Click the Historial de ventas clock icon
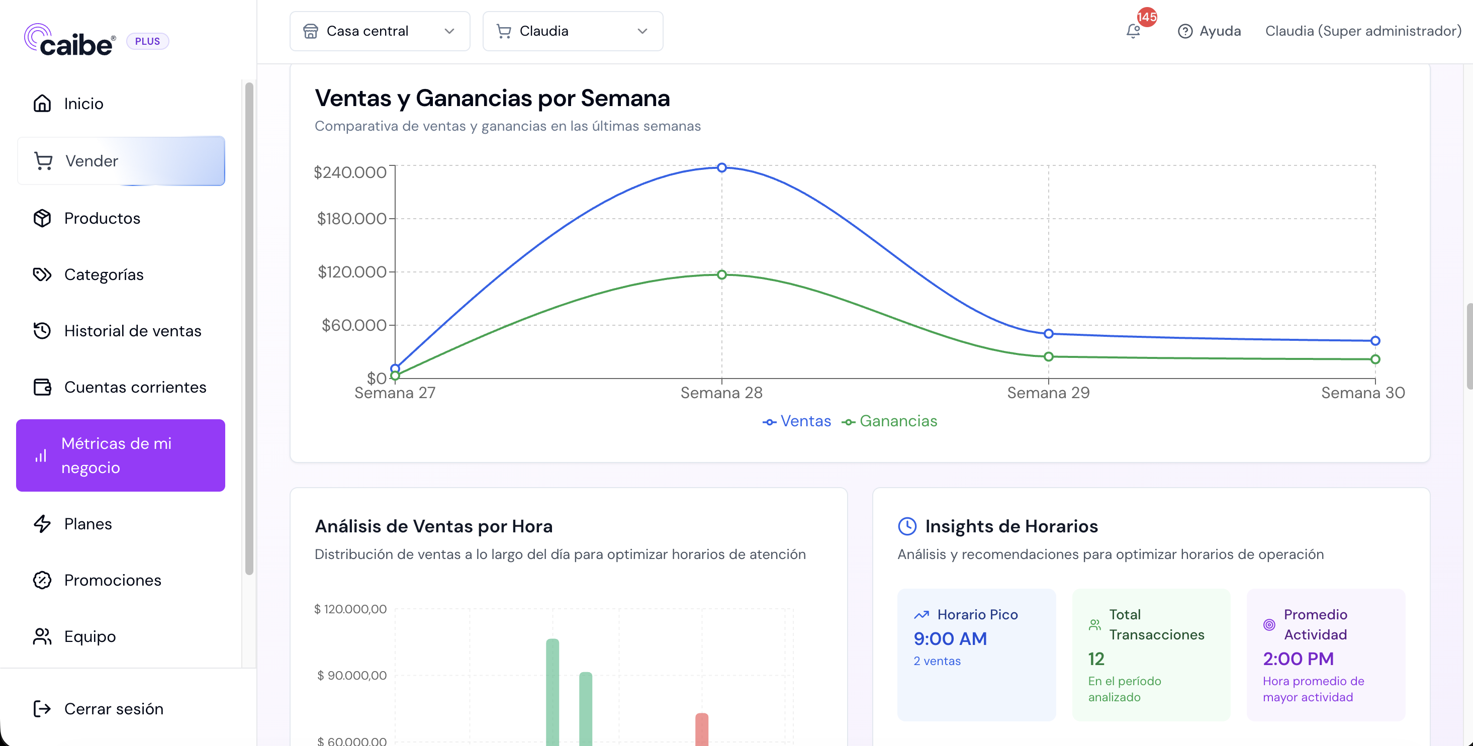The width and height of the screenshot is (1473, 746). coord(42,330)
